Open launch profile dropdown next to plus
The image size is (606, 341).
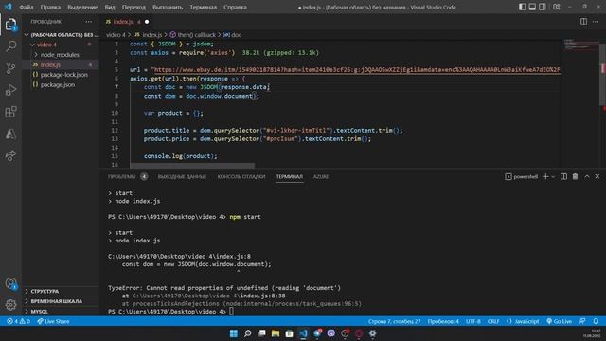(x=553, y=177)
